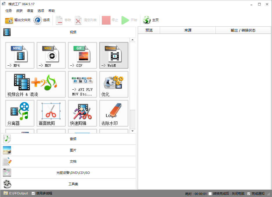
Task: Open the 任务 menu
Action: pyautogui.click(x=9, y=11)
